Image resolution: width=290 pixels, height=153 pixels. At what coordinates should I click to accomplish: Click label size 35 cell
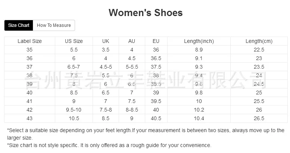(x=29, y=50)
